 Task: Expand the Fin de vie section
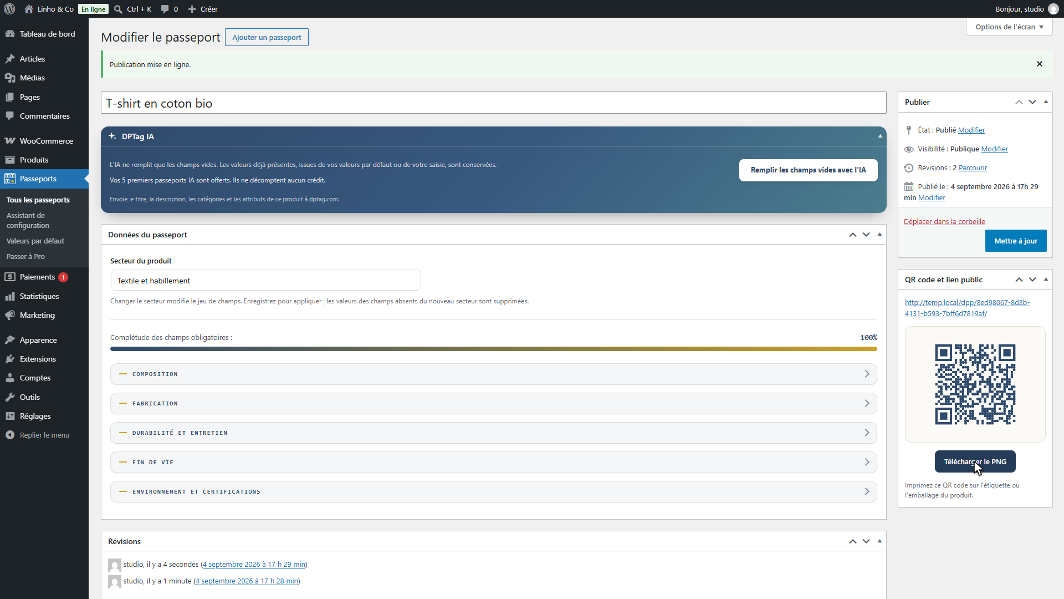point(493,463)
